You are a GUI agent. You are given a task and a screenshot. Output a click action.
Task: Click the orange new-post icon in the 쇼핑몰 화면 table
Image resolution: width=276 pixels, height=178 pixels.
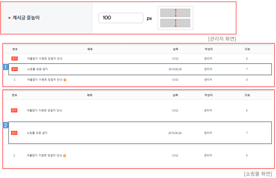click(x=65, y=156)
